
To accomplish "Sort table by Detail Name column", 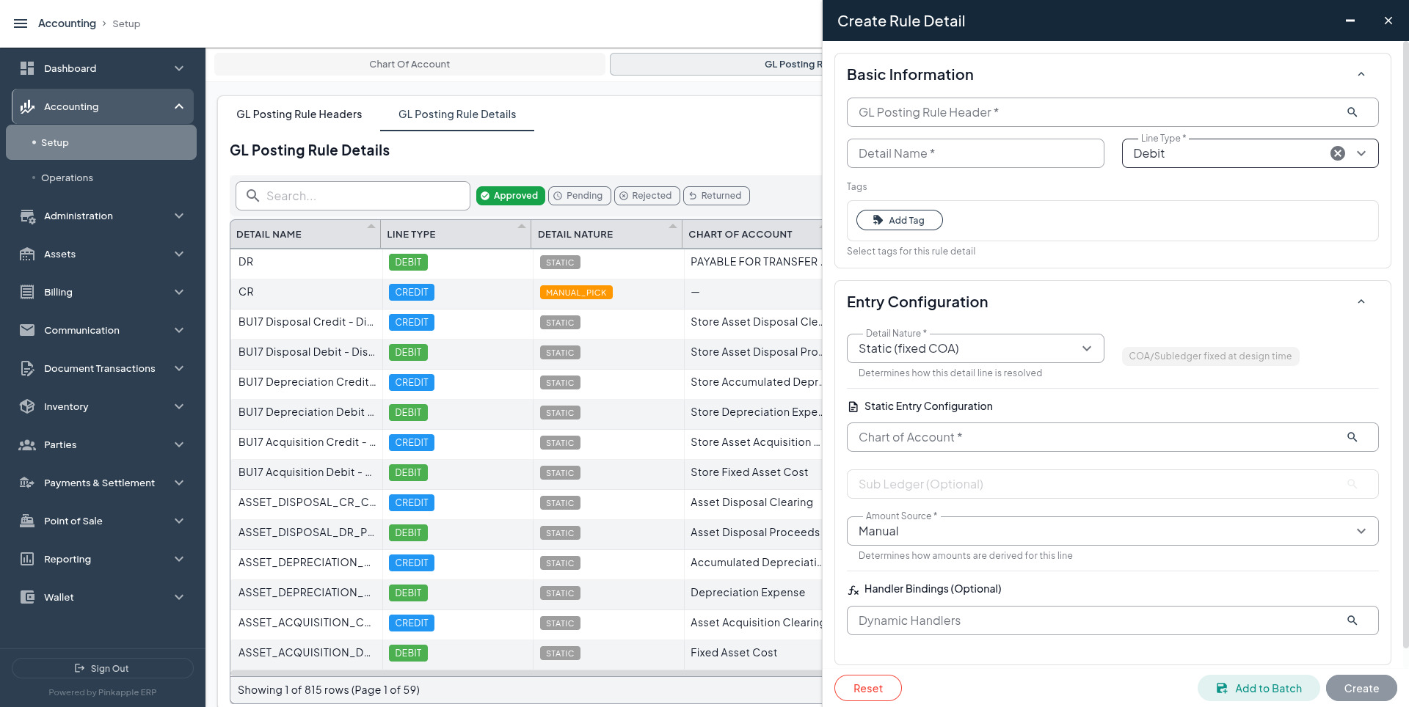I will pyautogui.click(x=305, y=235).
